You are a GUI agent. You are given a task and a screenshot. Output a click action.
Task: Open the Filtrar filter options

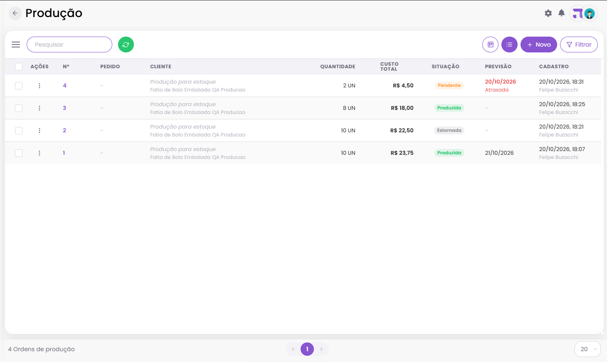click(579, 45)
